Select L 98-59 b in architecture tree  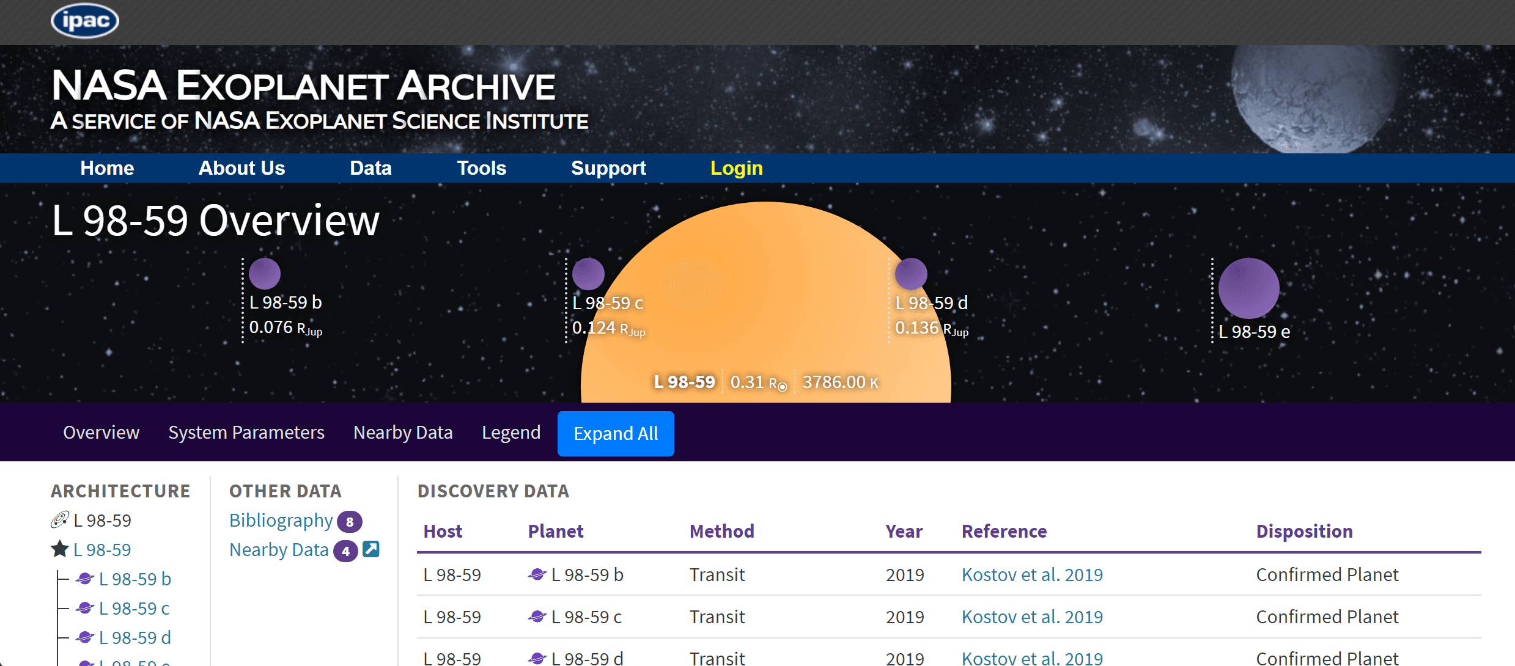135,579
